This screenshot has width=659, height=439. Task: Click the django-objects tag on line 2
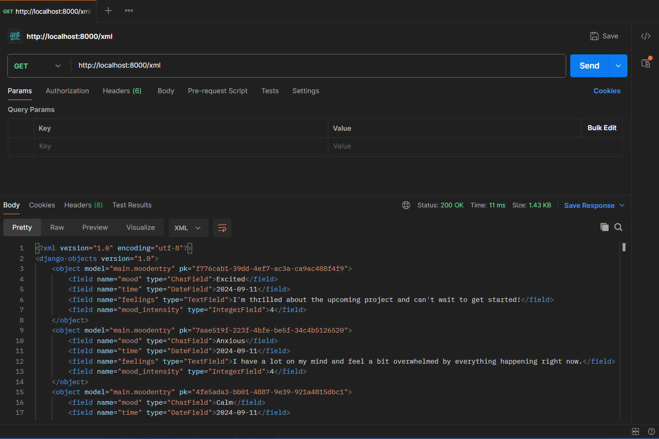click(96, 259)
